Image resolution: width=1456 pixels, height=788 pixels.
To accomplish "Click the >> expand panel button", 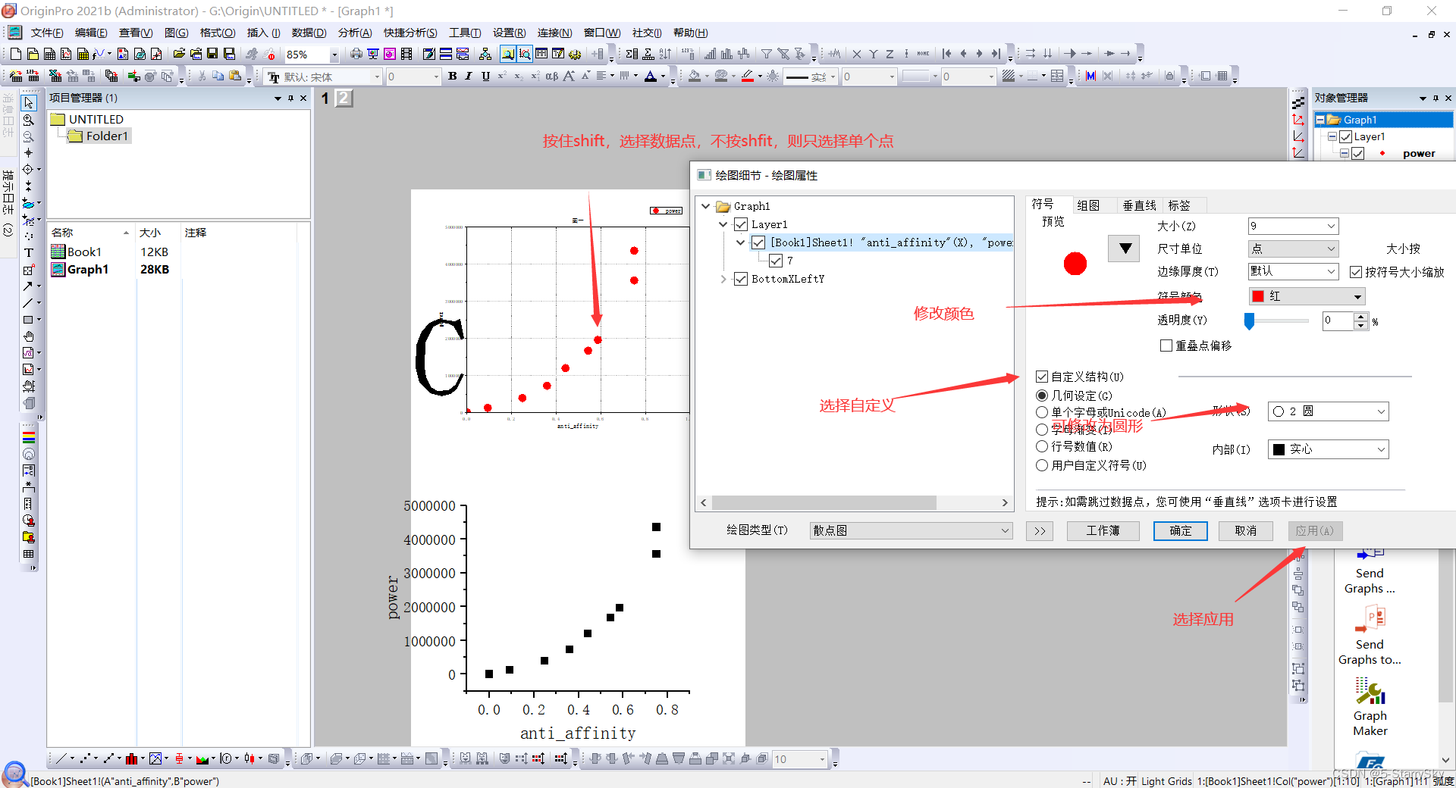I will 1040,530.
